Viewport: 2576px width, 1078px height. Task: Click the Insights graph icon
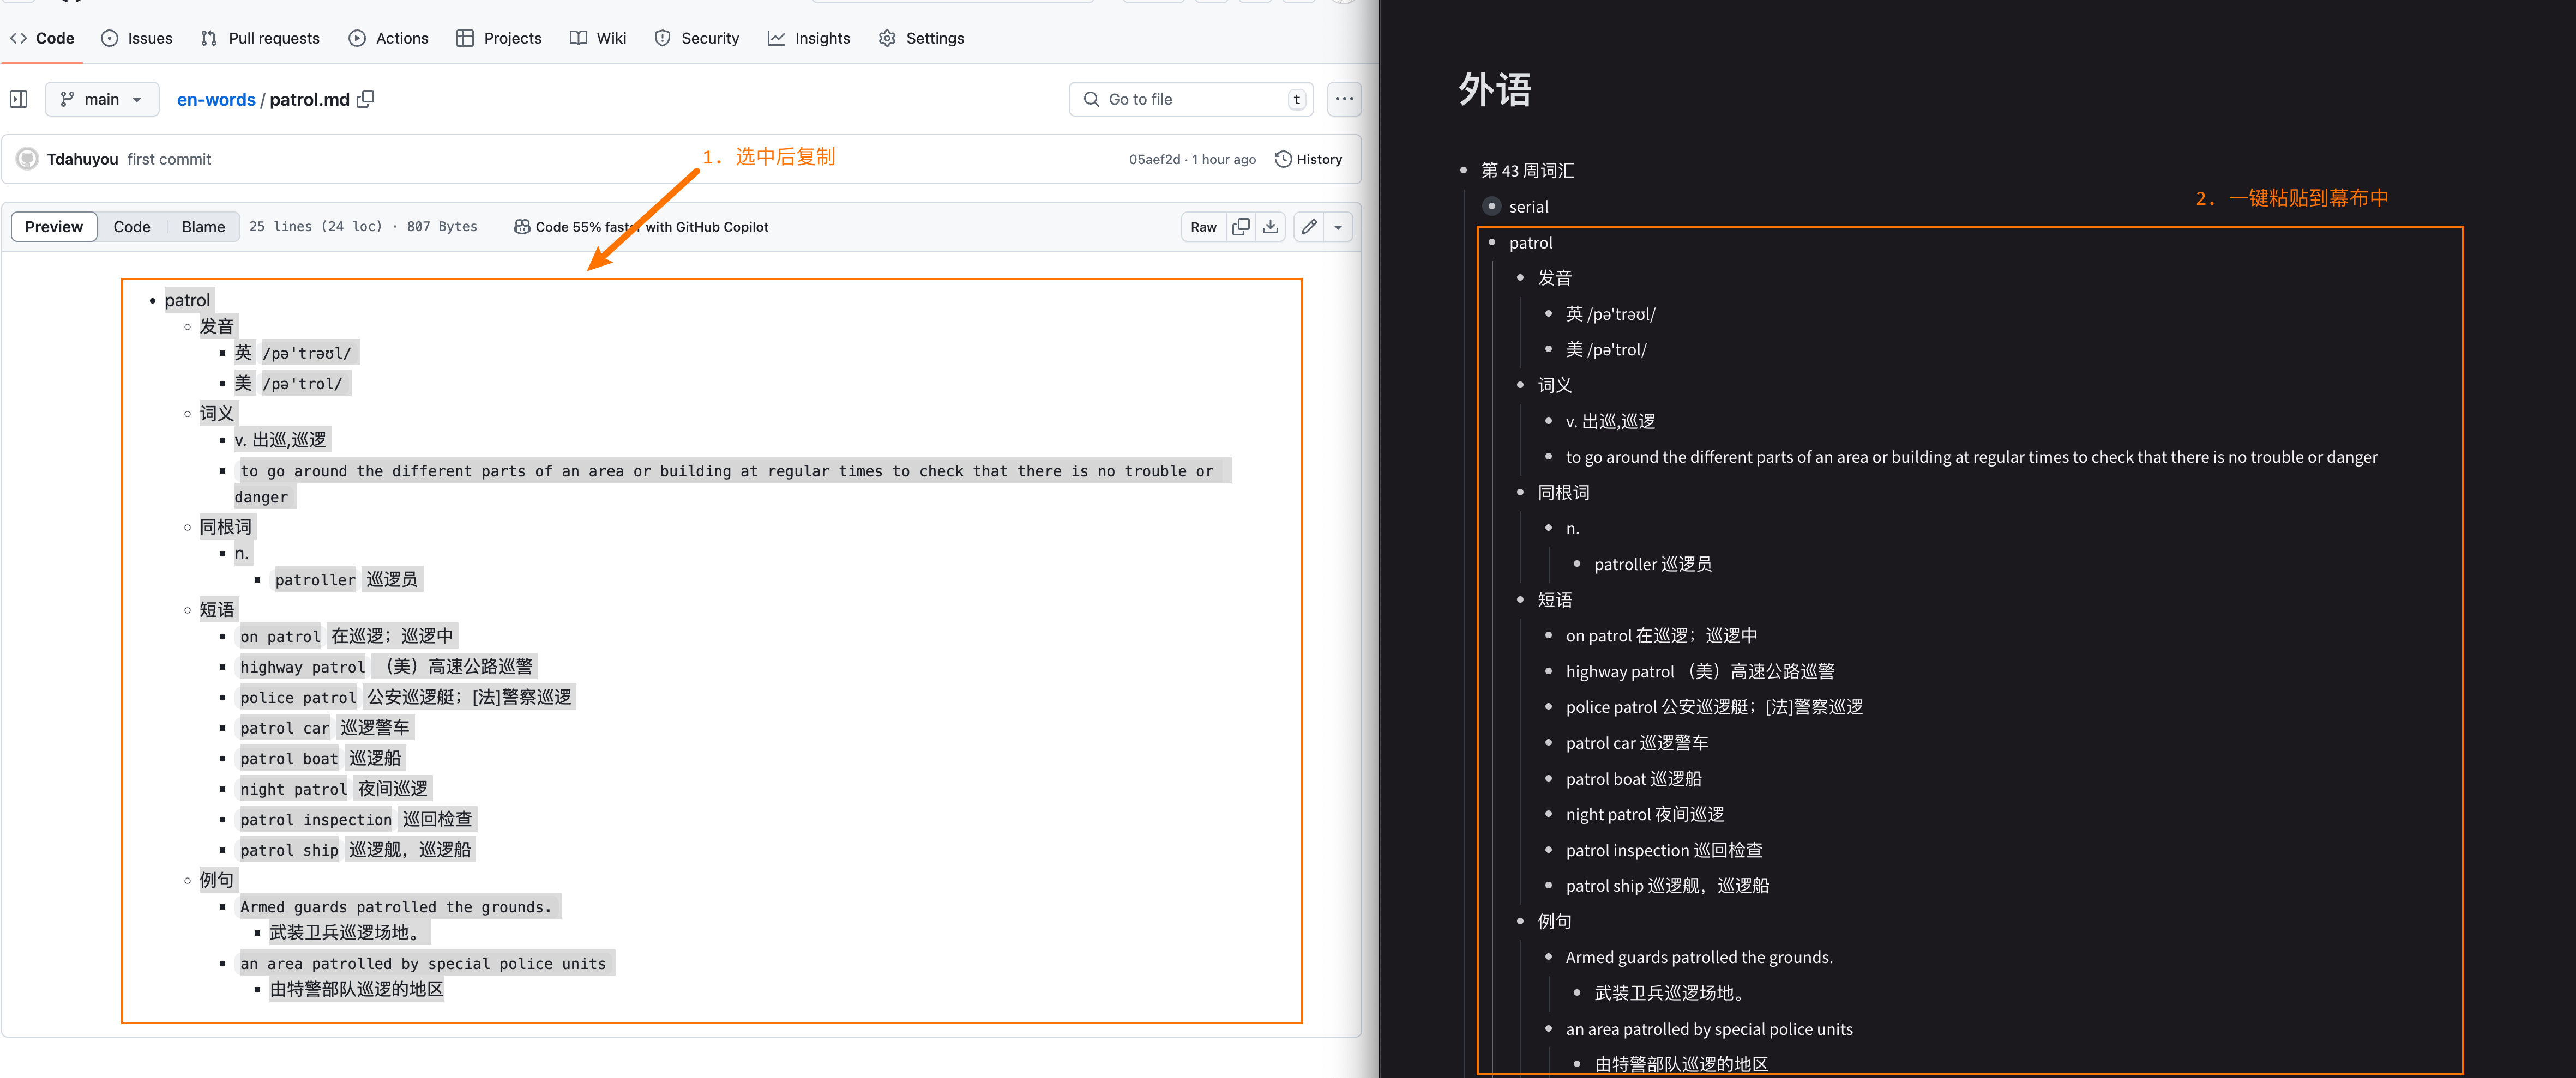coord(776,38)
